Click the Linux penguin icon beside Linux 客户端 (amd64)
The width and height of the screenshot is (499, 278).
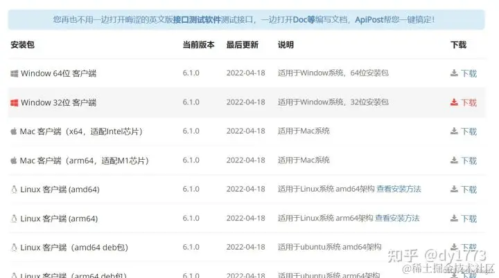[14, 189]
